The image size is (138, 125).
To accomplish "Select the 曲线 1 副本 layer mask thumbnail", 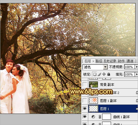I will click(107, 117).
